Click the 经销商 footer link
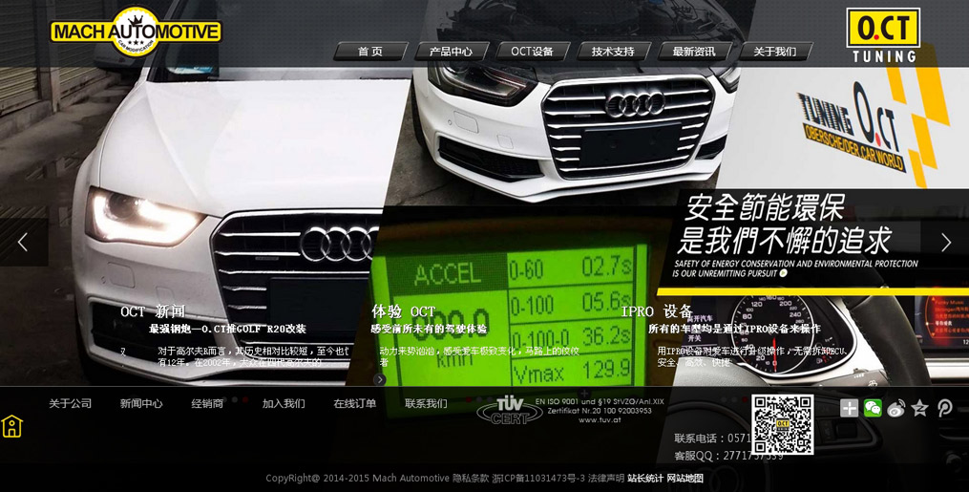 [x=207, y=403]
